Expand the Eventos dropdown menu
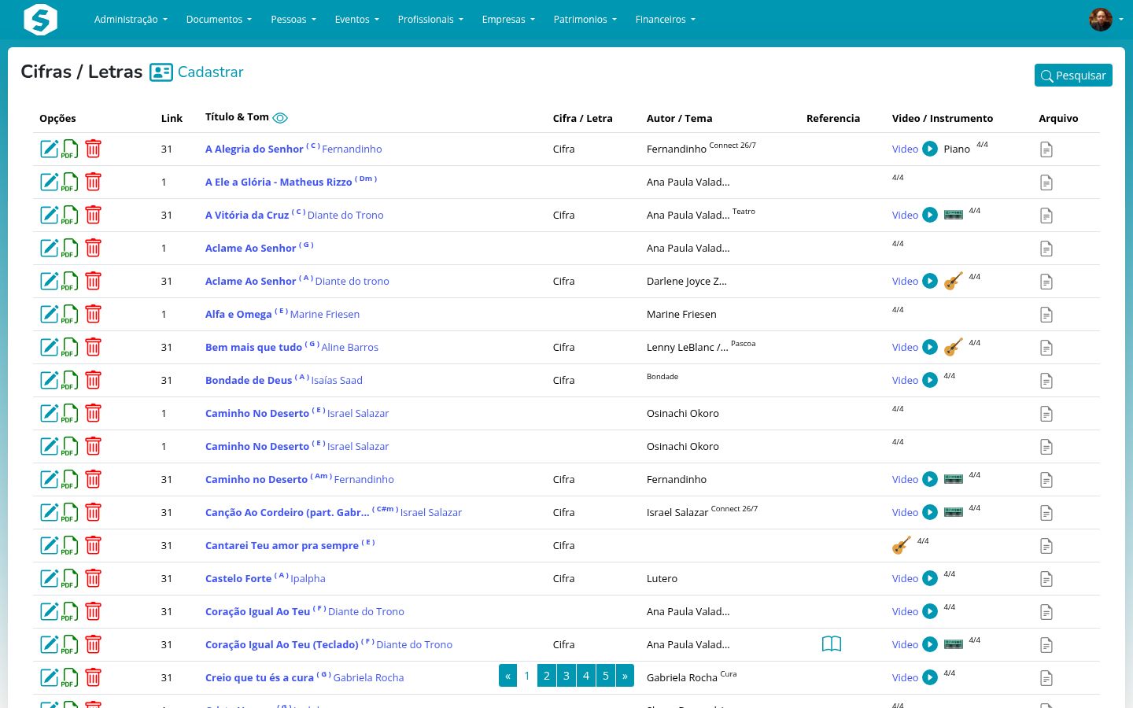Image resolution: width=1133 pixels, height=708 pixels. tap(357, 20)
